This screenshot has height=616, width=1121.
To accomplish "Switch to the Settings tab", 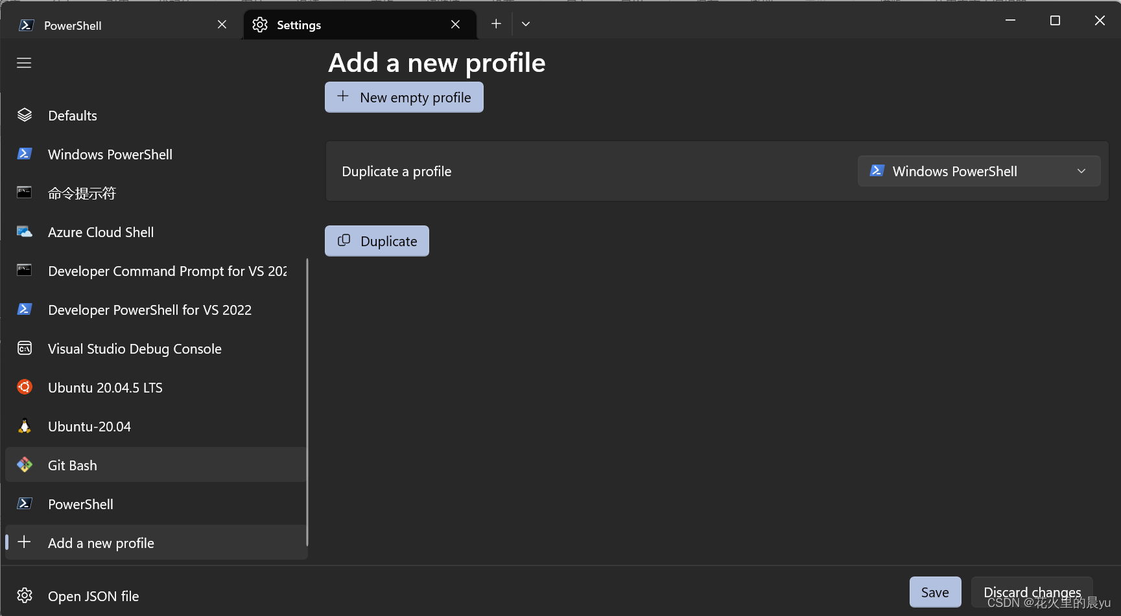I will 360,25.
